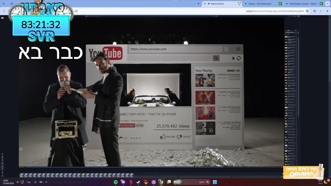This screenshot has width=331, height=186.
Task: Switch to the Watch2Gether tab
Action: point(222,4)
